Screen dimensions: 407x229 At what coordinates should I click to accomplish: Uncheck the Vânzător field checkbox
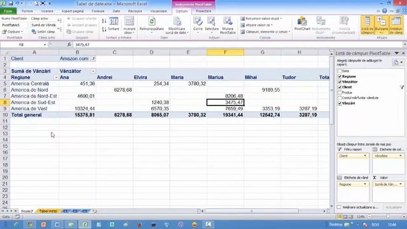(340, 82)
